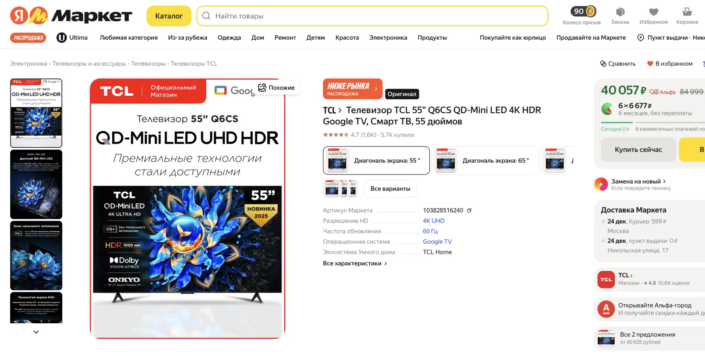Select the Технология экрана HVA thumbnail
Image resolution: width=705 pixels, height=356 pixels.
[36, 308]
